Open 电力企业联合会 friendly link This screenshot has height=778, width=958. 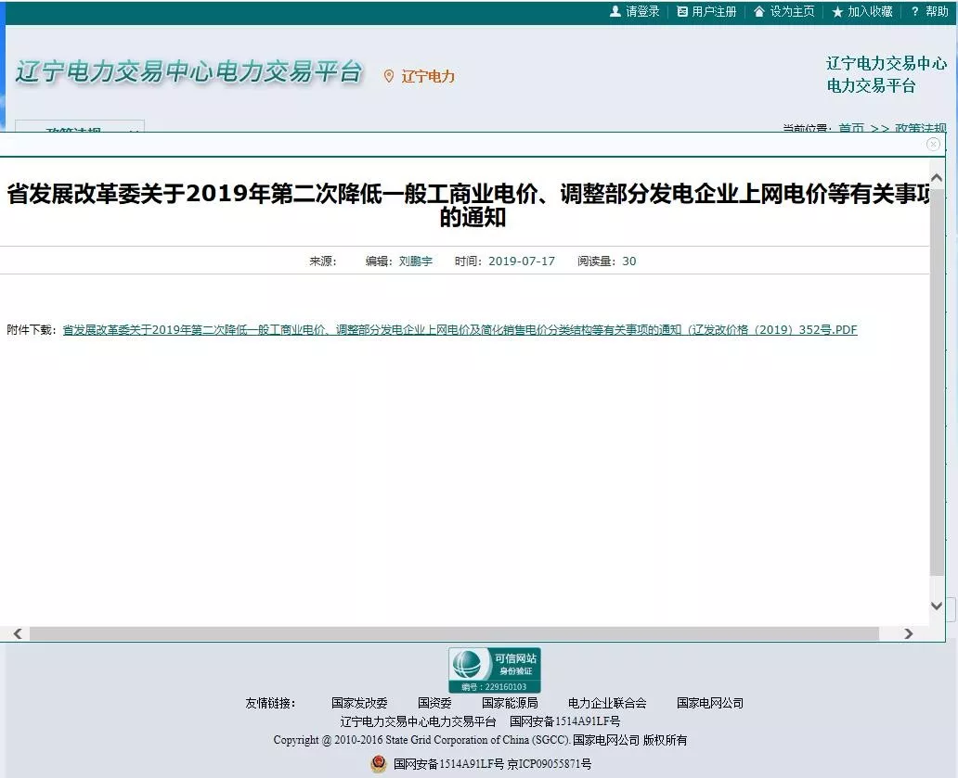607,703
